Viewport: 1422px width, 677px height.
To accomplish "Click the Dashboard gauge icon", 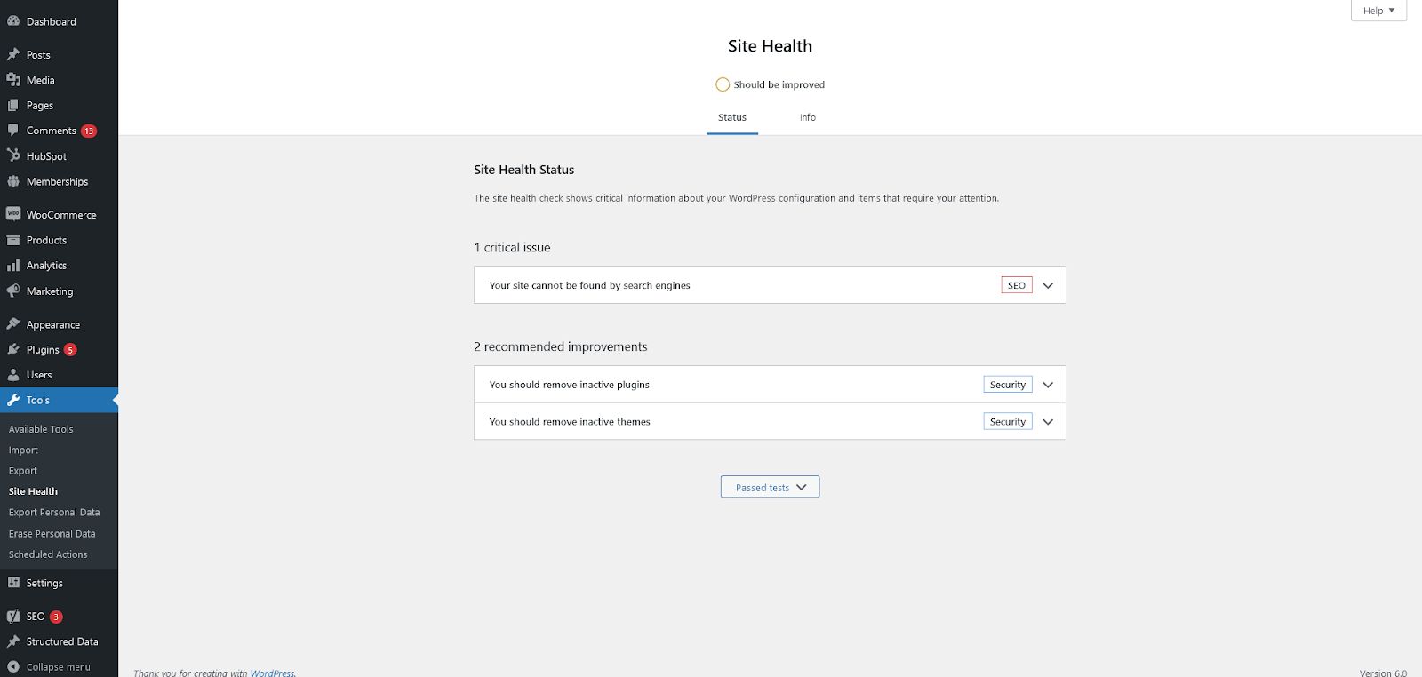I will 13,21.
